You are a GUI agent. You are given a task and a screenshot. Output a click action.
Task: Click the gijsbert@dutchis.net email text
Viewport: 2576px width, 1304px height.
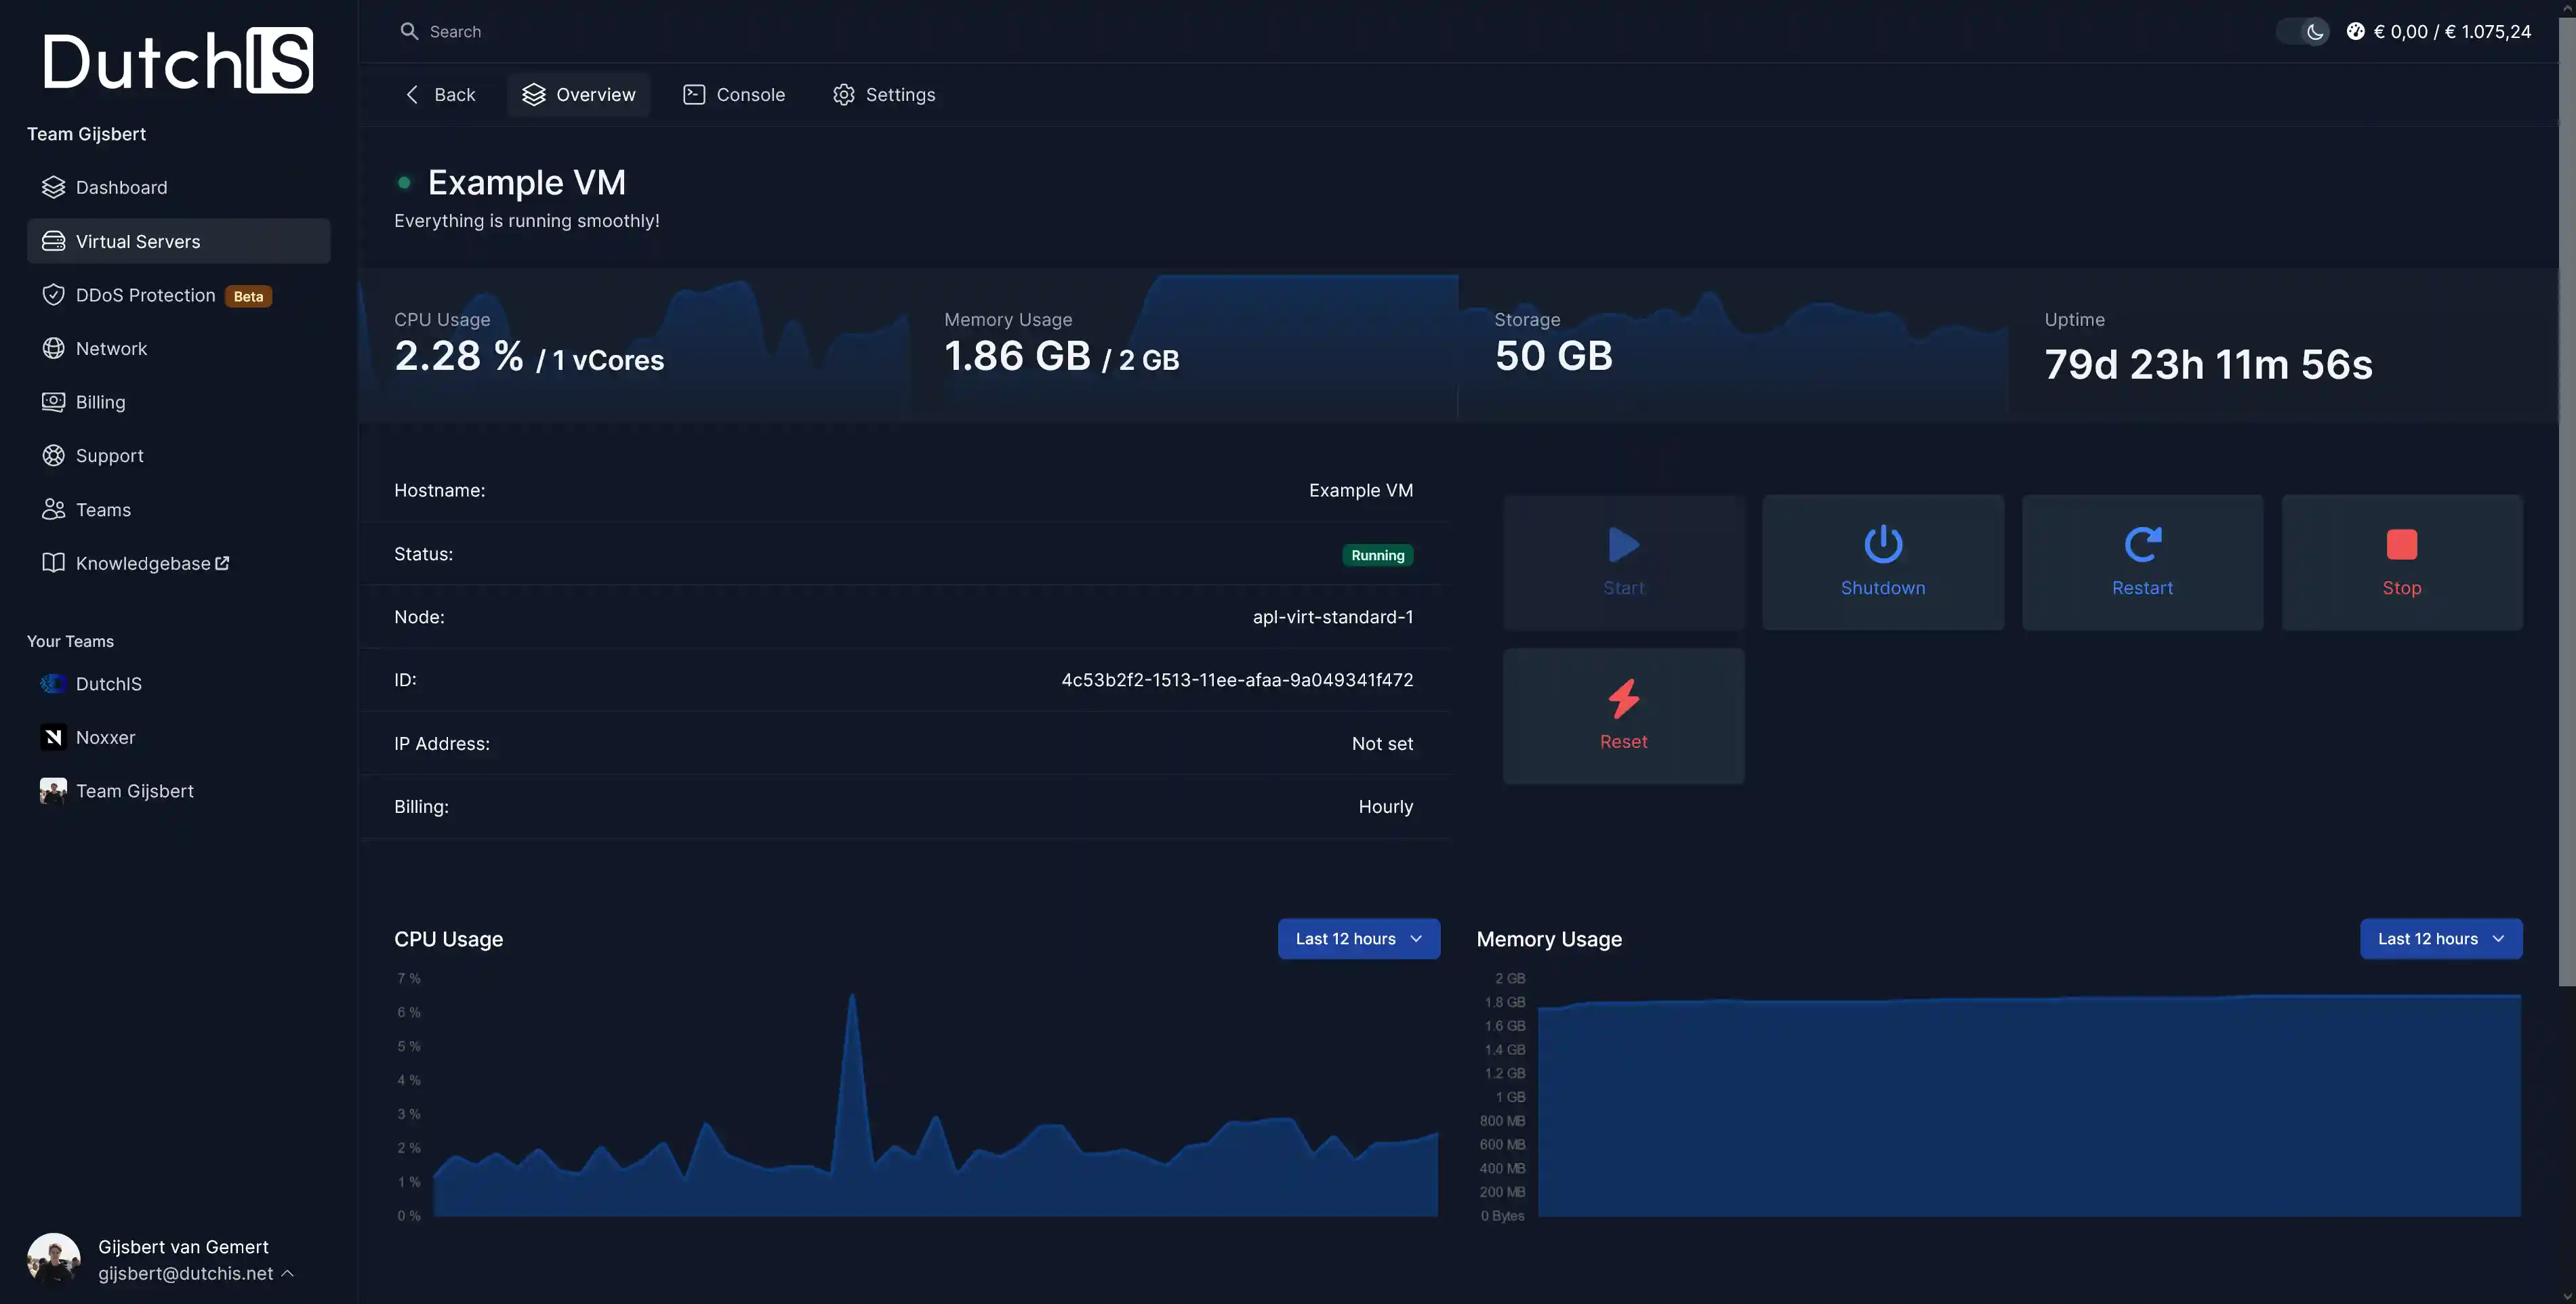[186, 1273]
